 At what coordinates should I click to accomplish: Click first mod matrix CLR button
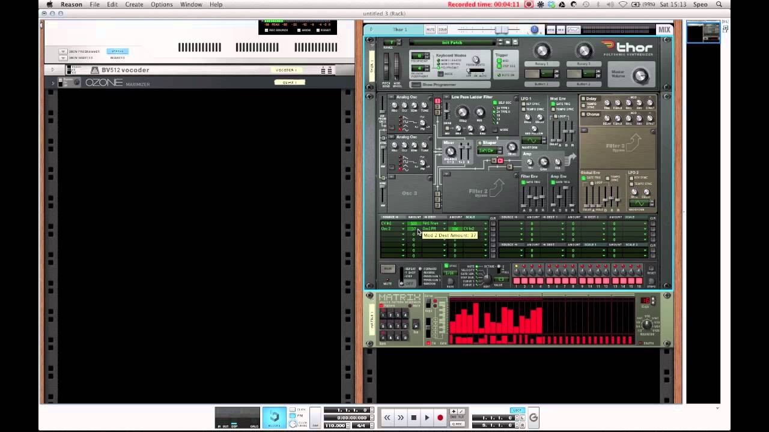point(493,224)
